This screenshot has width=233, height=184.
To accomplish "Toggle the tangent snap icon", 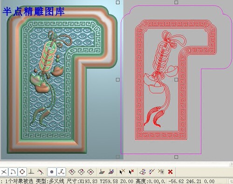I will point(41,172).
